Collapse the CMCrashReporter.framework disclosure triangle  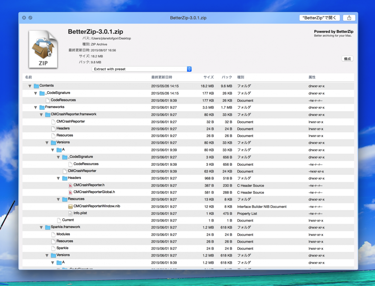coord(41,114)
